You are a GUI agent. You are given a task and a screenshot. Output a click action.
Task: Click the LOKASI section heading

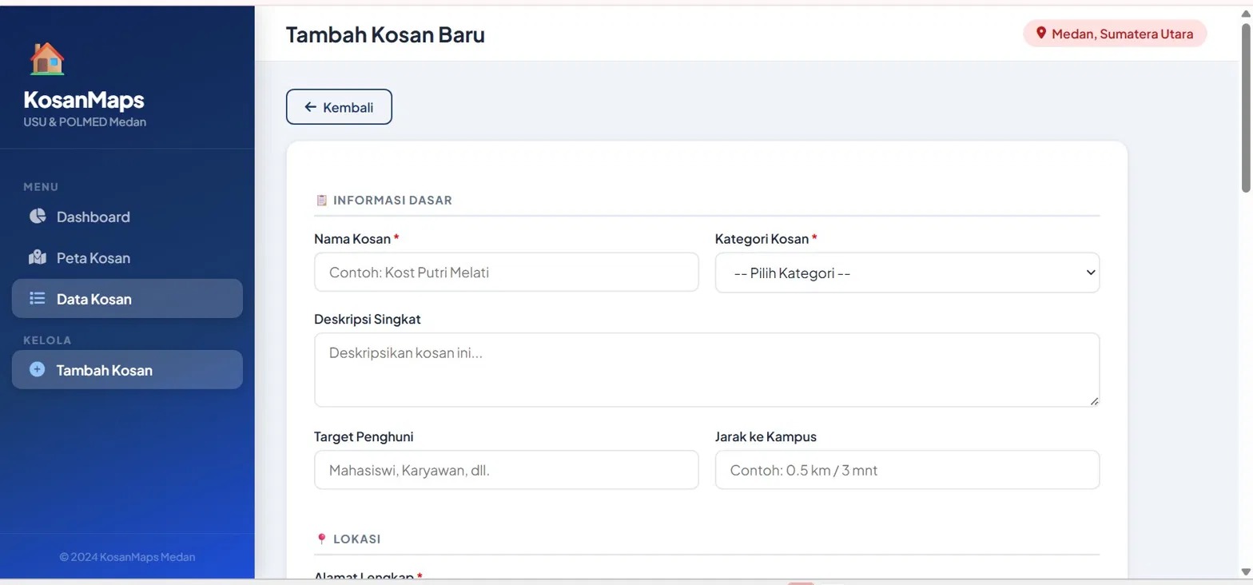point(356,539)
